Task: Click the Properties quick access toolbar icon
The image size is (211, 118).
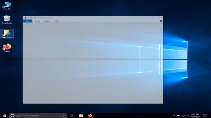Action: 31,18
